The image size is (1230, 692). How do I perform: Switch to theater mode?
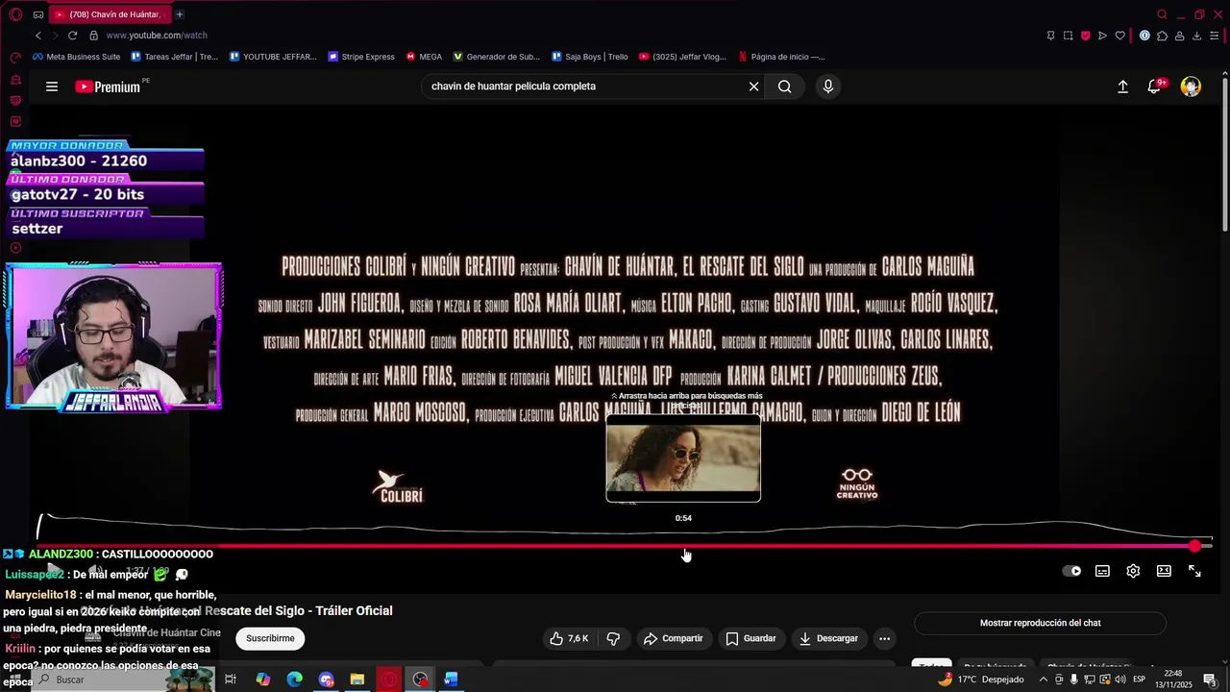pyautogui.click(x=1164, y=571)
